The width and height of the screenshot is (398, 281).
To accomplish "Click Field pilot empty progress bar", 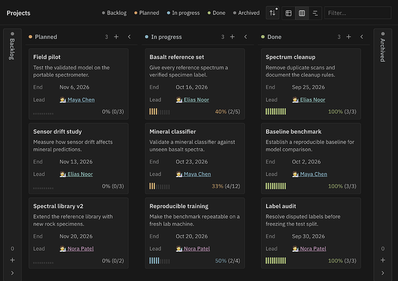I will 43,113.
